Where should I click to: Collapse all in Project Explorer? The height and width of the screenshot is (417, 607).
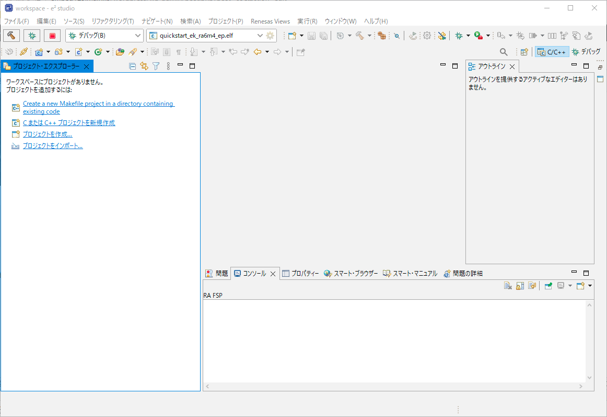(132, 66)
